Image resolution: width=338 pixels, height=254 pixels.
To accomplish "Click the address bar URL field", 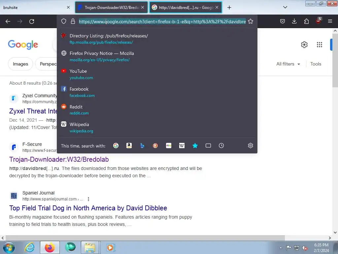I will click(x=162, y=21).
